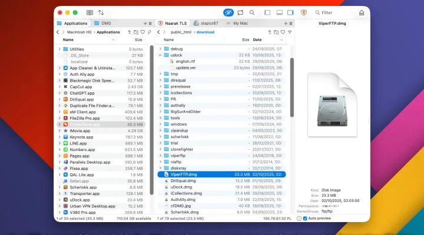
Task: Open the search magnifier in toolbar
Action: [x=252, y=13]
